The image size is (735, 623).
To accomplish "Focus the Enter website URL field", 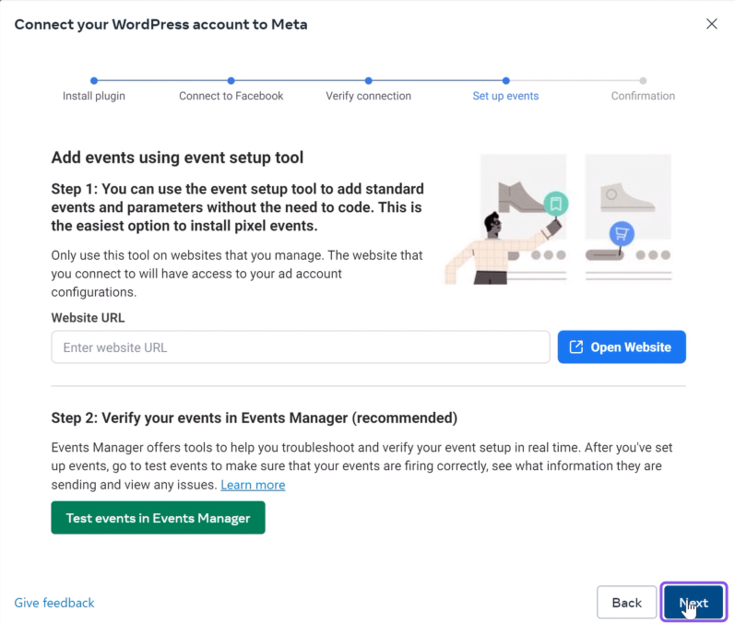I will pos(301,347).
